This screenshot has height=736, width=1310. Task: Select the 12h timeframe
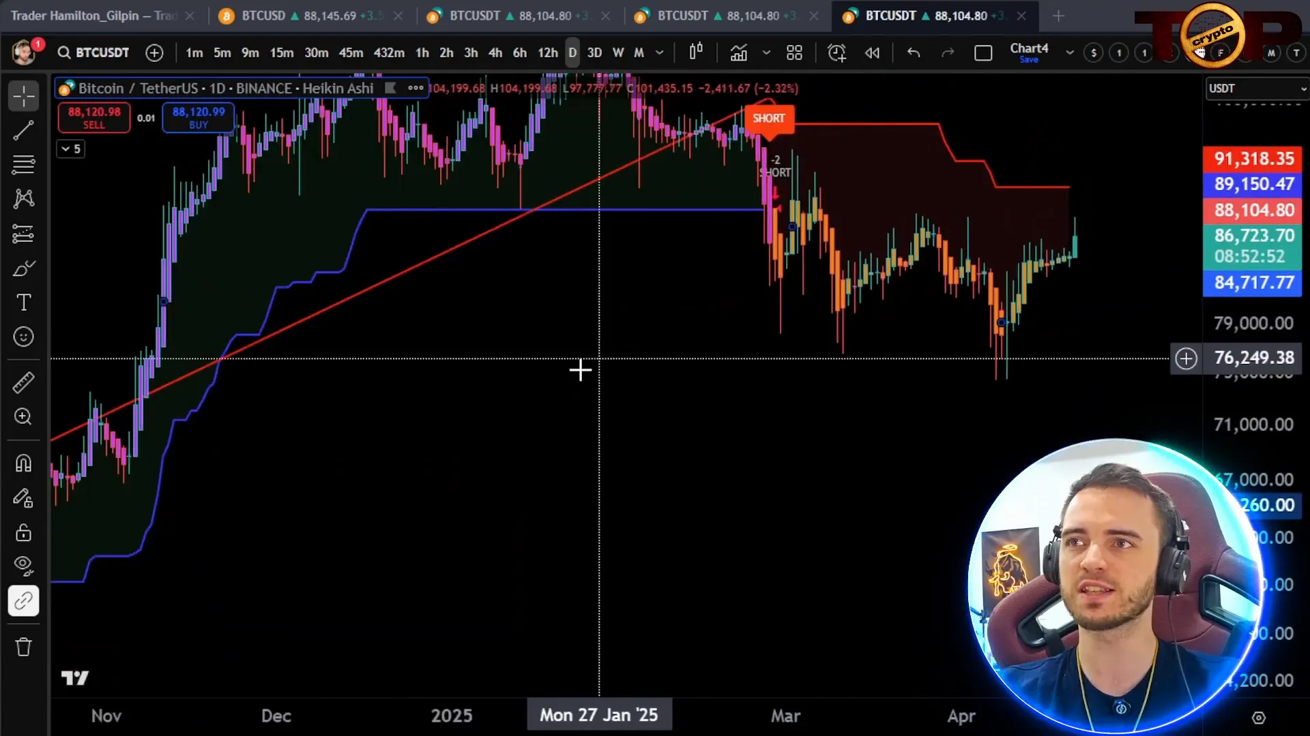[548, 52]
